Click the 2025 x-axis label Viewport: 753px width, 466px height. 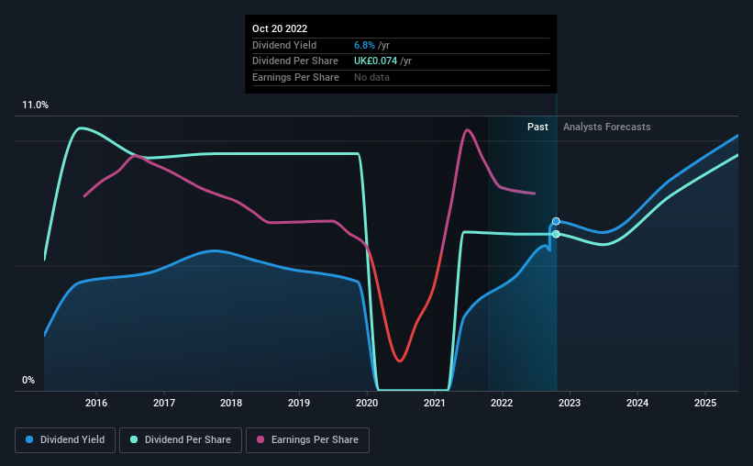pyautogui.click(x=705, y=403)
